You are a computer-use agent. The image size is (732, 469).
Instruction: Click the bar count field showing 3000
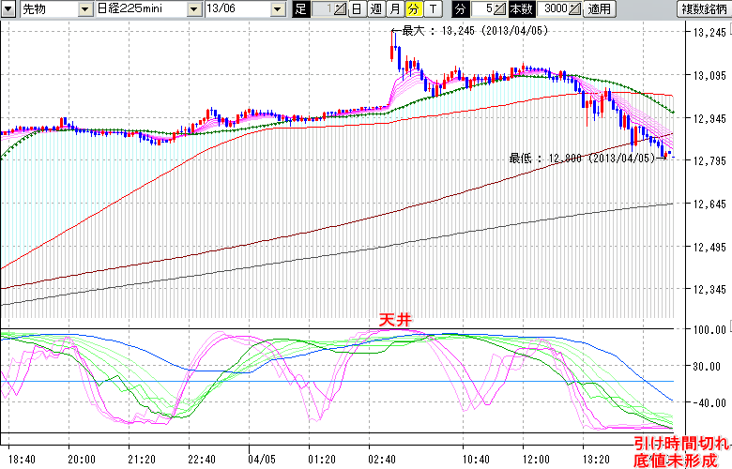pos(553,9)
